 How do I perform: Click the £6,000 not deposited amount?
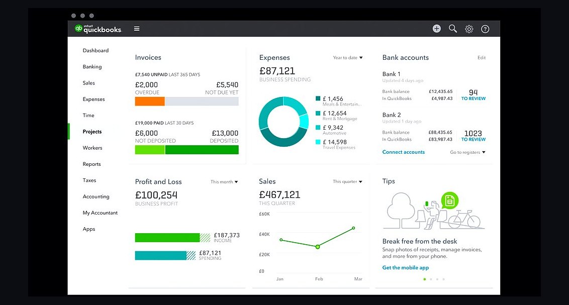tap(146, 133)
